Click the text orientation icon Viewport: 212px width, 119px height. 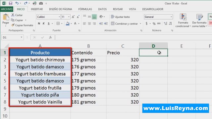coord(101,17)
